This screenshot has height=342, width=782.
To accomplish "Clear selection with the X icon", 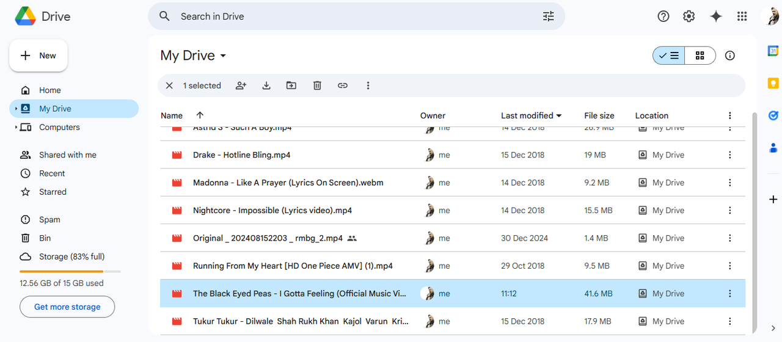I will 170,85.
